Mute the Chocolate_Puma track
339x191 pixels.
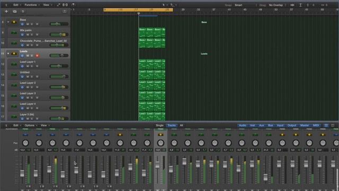coord(28,45)
